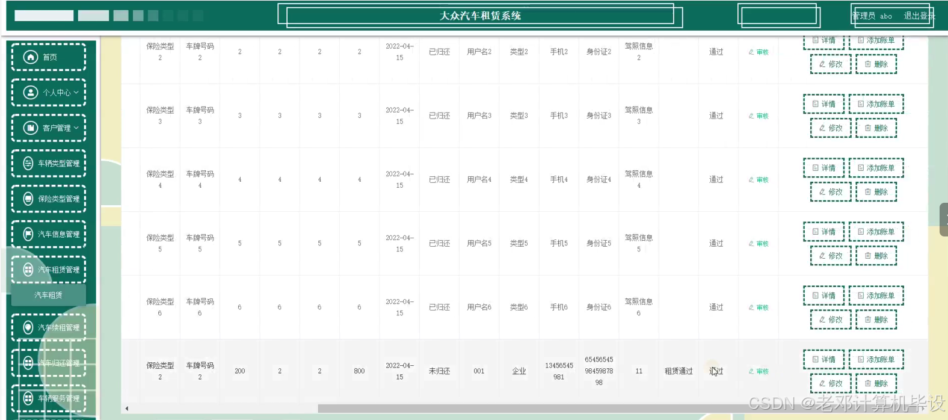Open 详情 for the 001 row
948x420 pixels.
pos(823,359)
